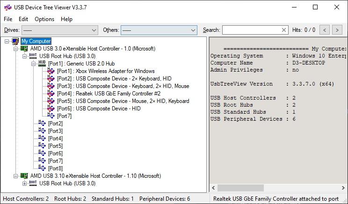Open the Help menu

66,19
